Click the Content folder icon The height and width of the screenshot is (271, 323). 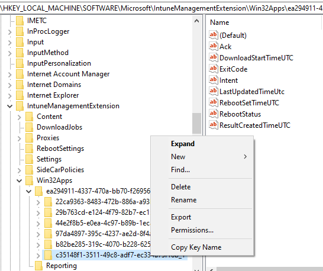(x=29, y=117)
